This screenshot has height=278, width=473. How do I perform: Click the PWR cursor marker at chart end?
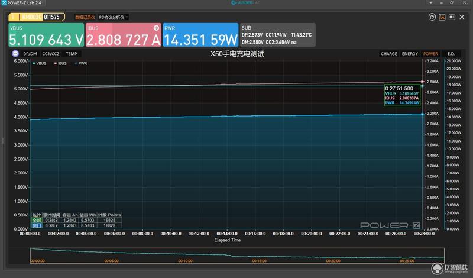pyautogui.click(x=422, y=114)
